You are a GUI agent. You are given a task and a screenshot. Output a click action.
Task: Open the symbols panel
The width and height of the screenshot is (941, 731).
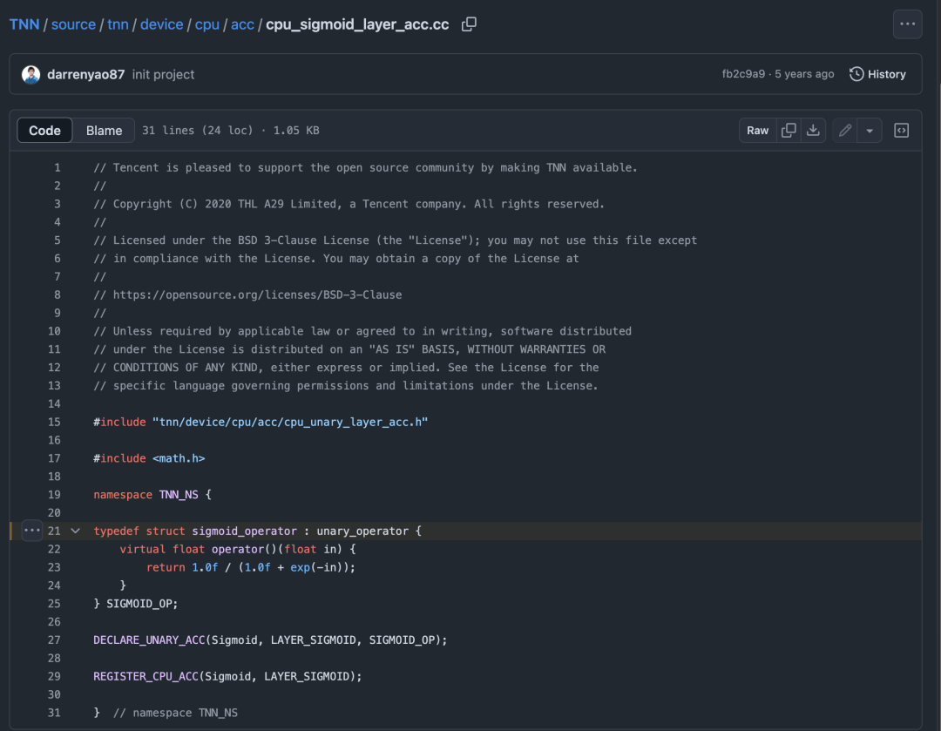pyautogui.click(x=901, y=130)
